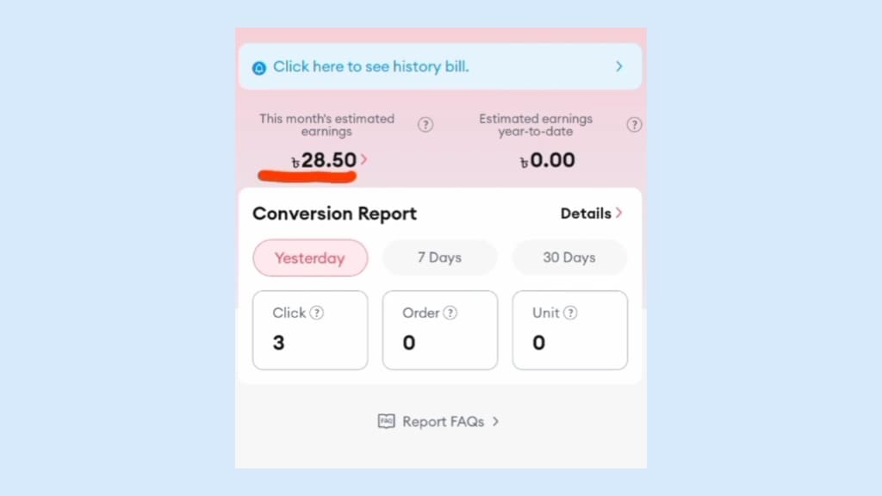Open help for this month's estimated earnings
The height and width of the screenshot is (496, 882).
coord(425,125)
